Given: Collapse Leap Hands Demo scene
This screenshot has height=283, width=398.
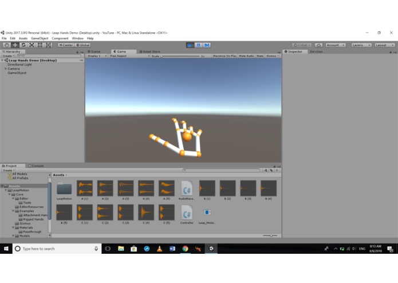Looking at the screenshot, I should click(x=2, y=60).
